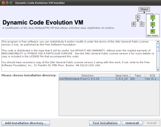Click the gray C class box

tap(142, 24)
